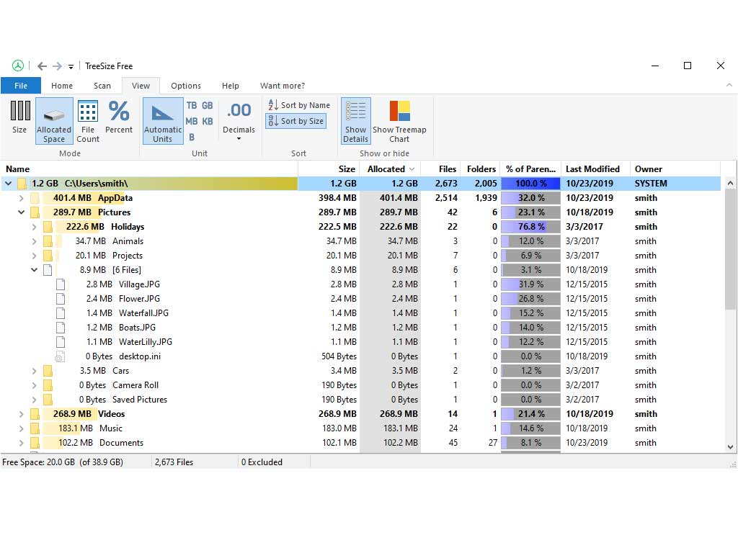The height and width of the screenshot is (553, 738).
Task: Toggle Automatic Units
Action: pos(163,120)
